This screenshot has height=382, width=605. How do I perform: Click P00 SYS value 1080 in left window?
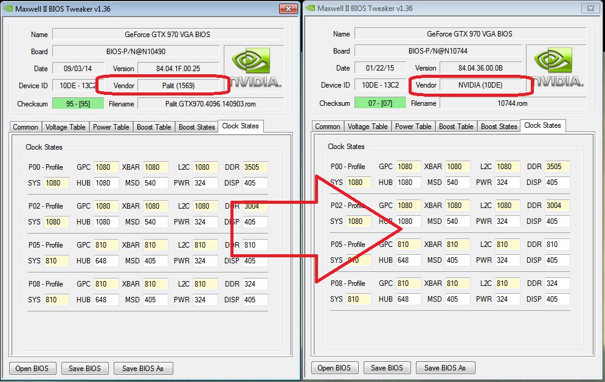point(57,183)
